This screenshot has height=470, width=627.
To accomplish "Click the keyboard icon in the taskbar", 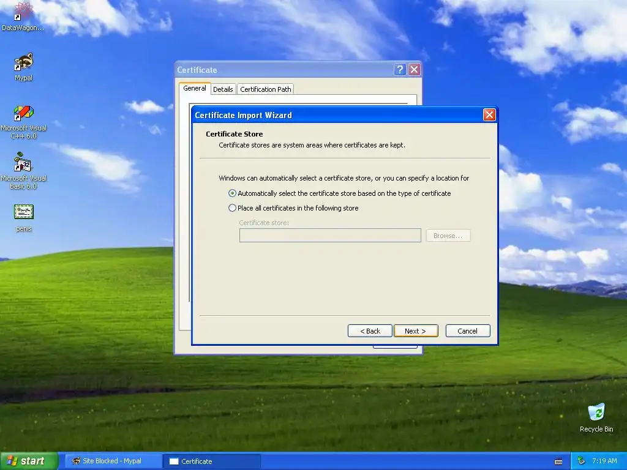I will (558, 461).
